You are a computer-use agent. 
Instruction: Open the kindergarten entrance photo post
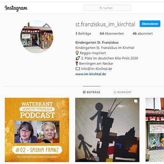pyautogui.click(x=155, y=130)
